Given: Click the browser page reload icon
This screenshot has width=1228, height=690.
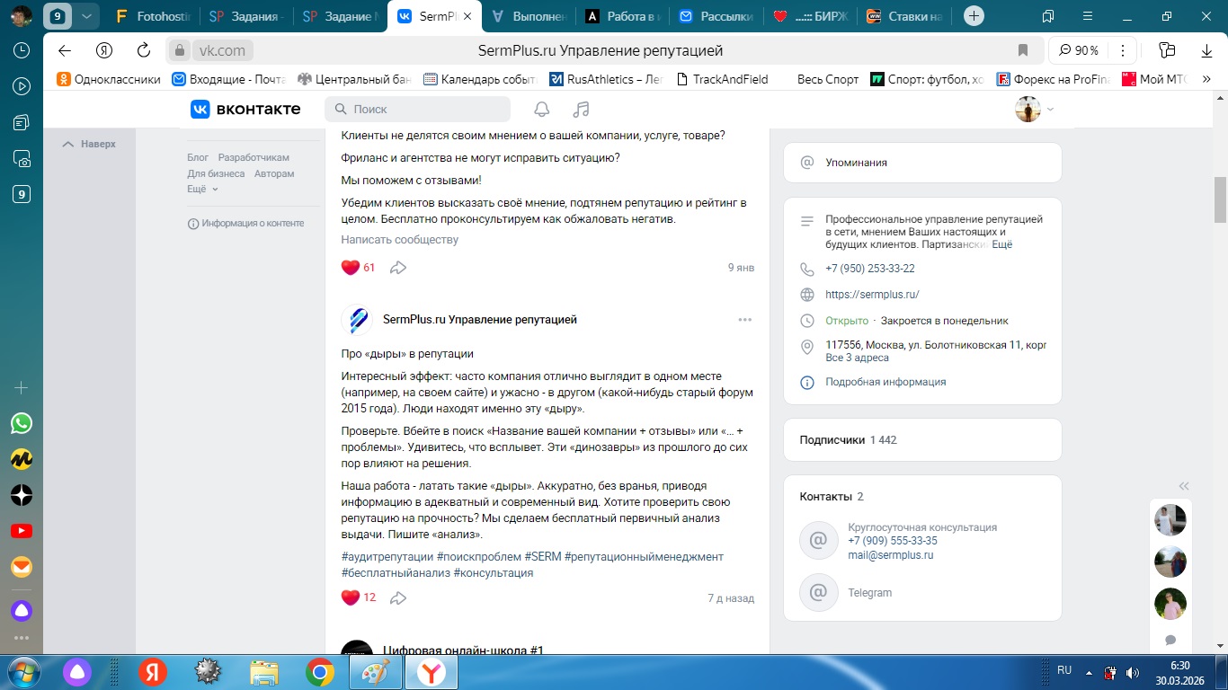Looking at the screenshot, I should (144, 50).
